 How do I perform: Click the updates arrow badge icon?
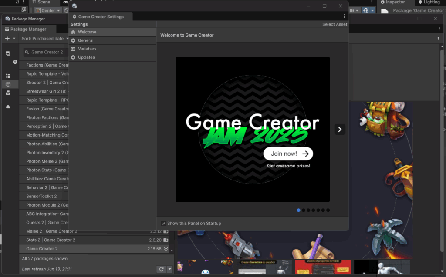pos(15,62)
